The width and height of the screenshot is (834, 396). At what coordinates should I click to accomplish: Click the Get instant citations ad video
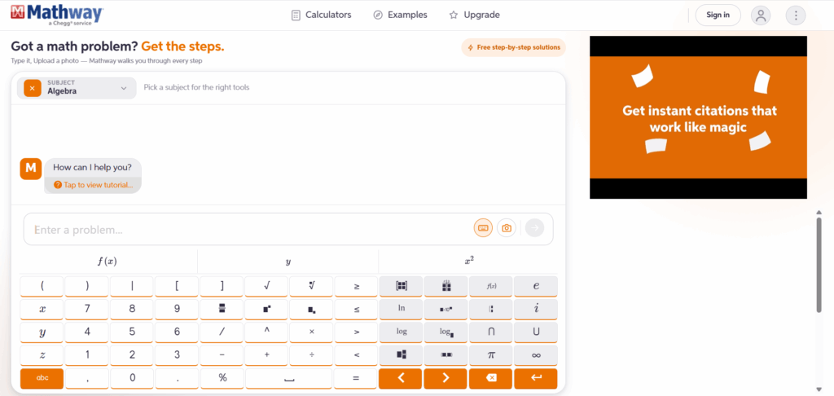(x=698, y=117)
